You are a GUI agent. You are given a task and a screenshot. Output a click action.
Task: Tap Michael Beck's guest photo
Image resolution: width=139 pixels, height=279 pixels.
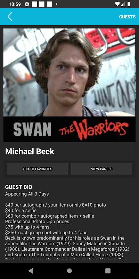(69, 73)
